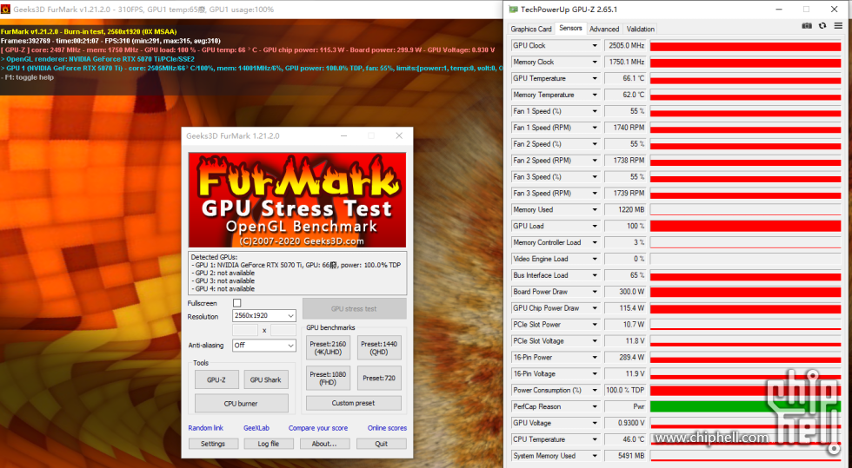Click the System Memory Used 5491 MB value

tap(625, 456)
